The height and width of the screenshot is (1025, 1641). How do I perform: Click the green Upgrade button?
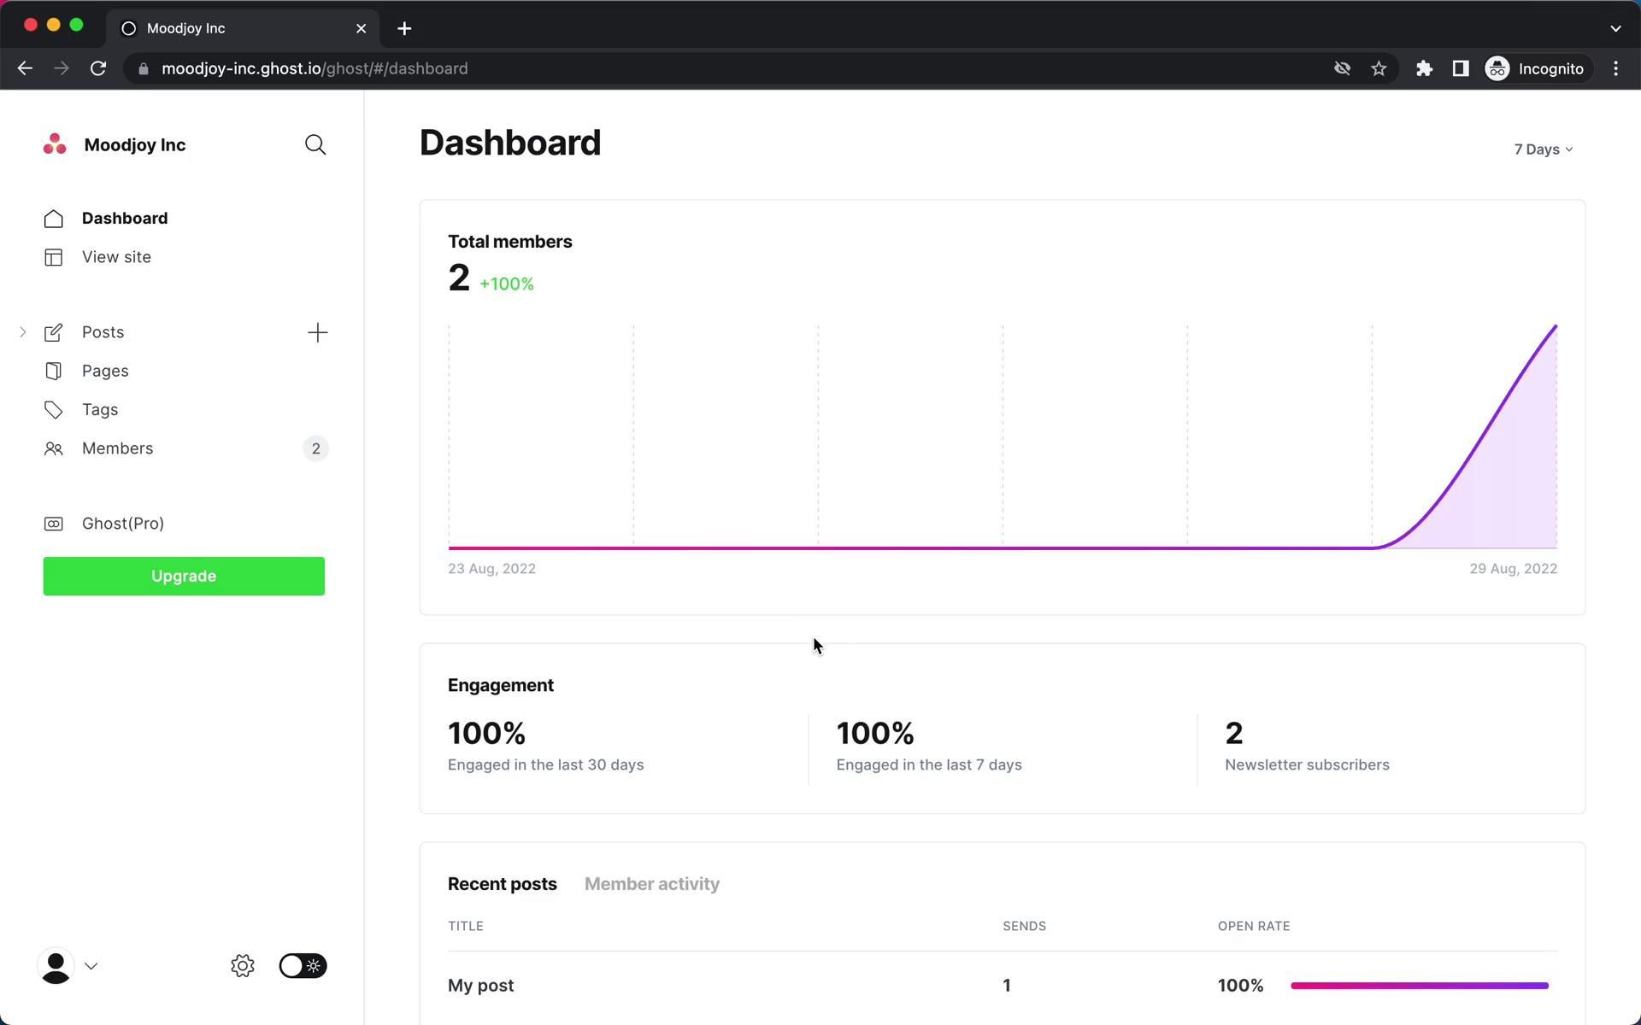(184, 577)
